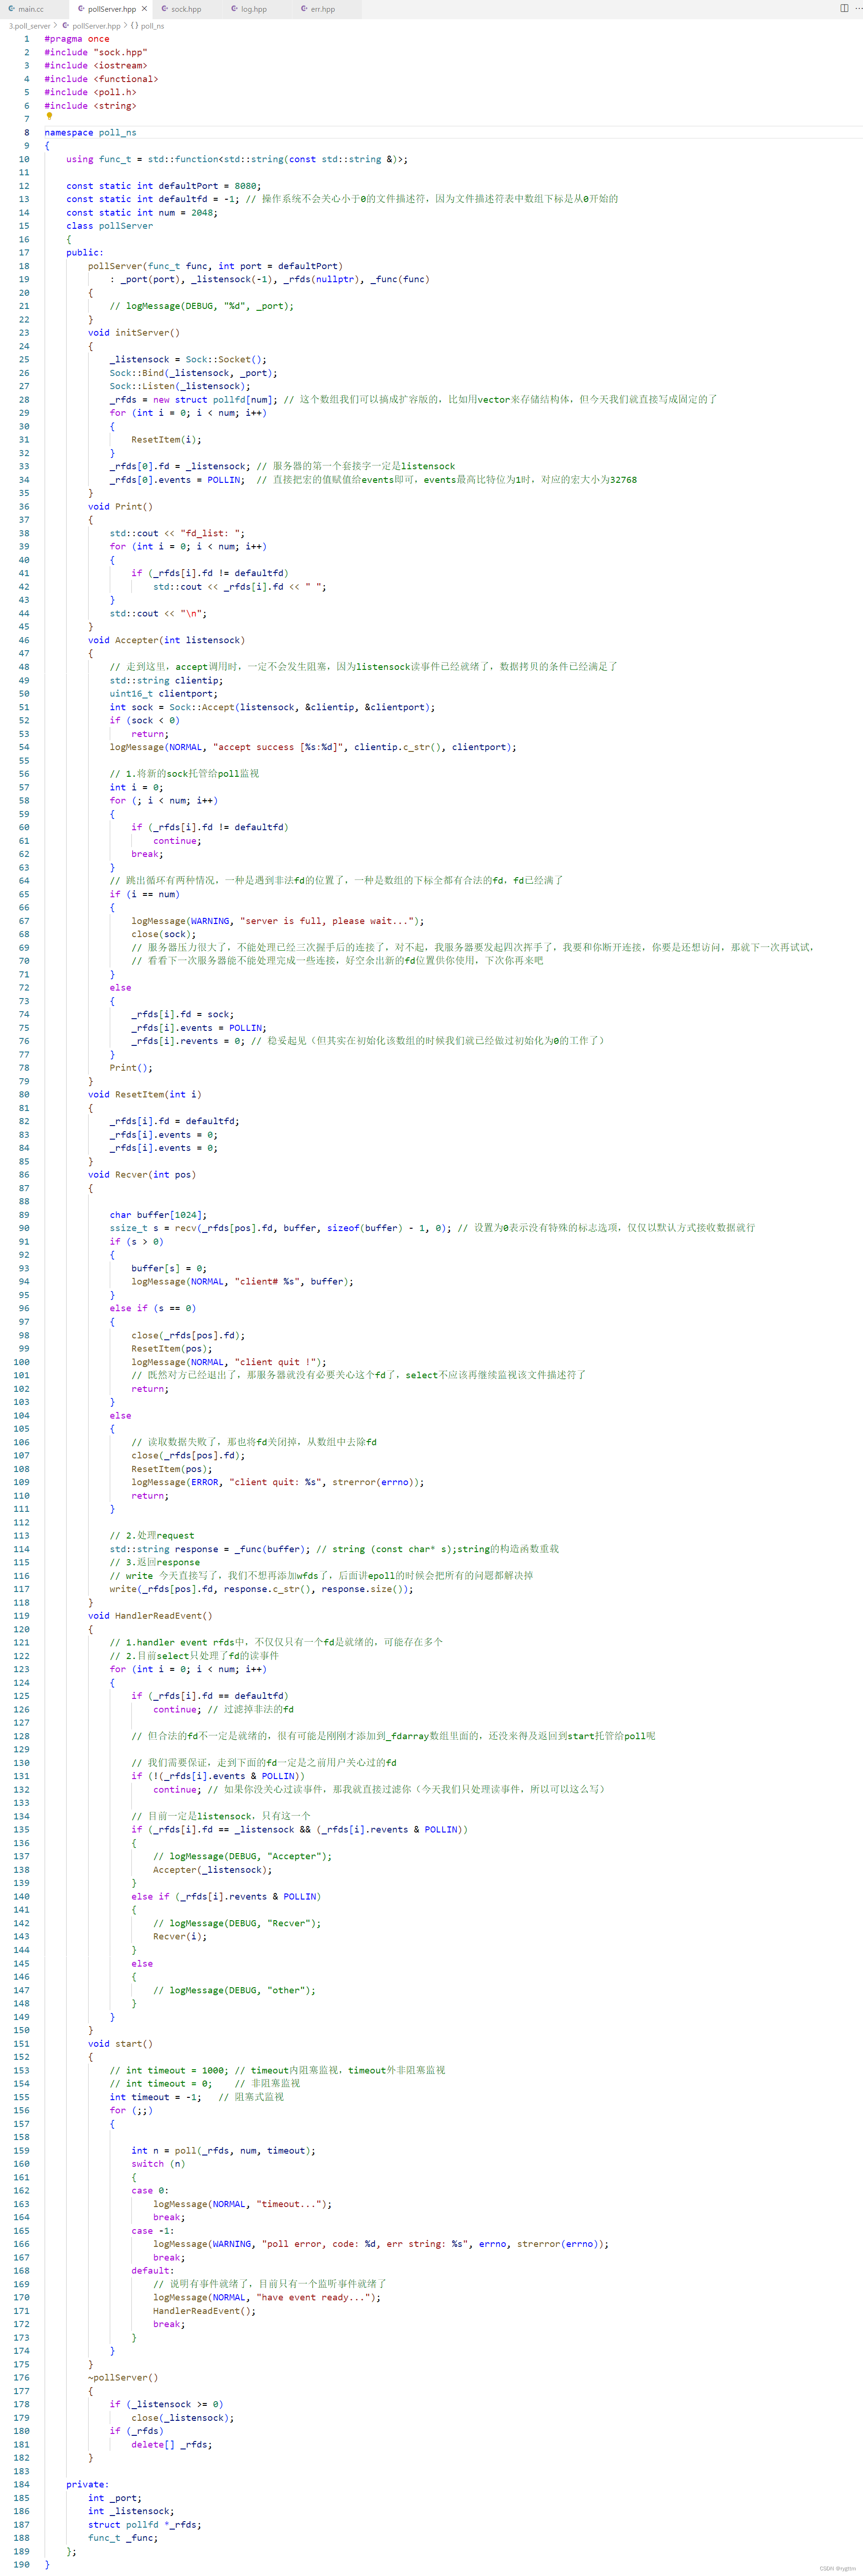Open the editor more actions menu

tap(857, 8)
